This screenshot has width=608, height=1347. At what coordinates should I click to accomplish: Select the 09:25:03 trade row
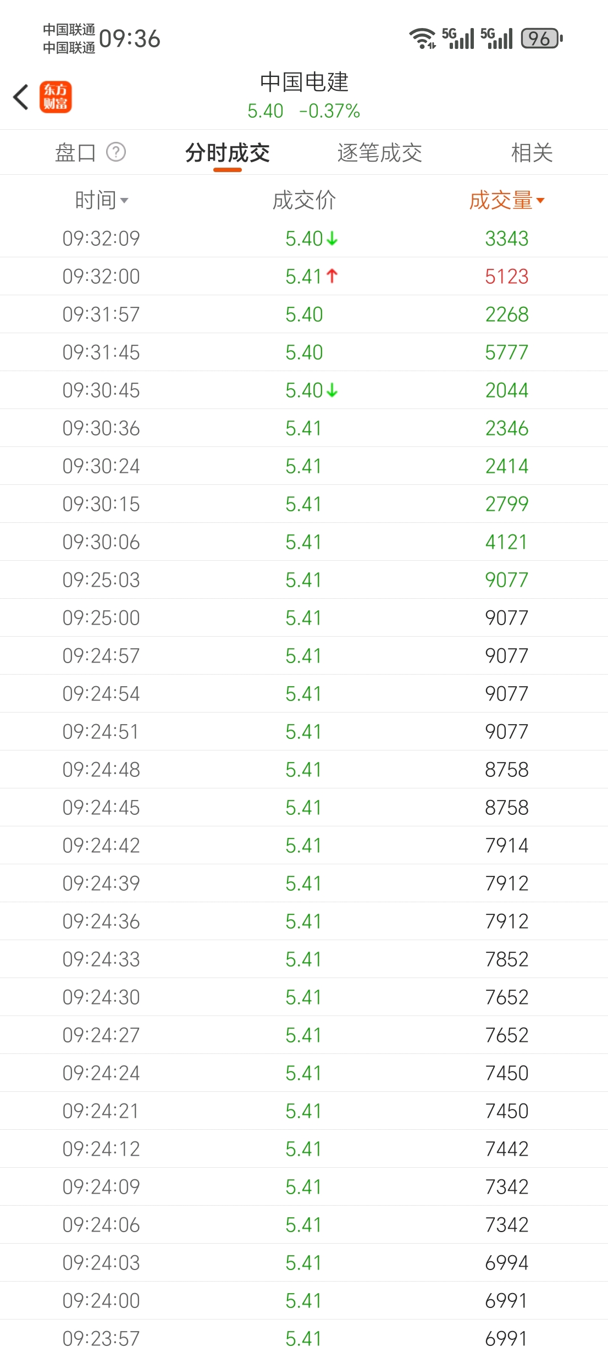click(304, 580)
